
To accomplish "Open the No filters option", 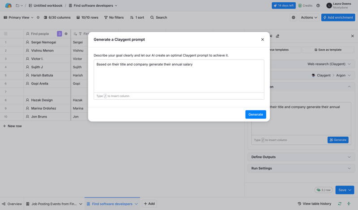I will [114, 17].
